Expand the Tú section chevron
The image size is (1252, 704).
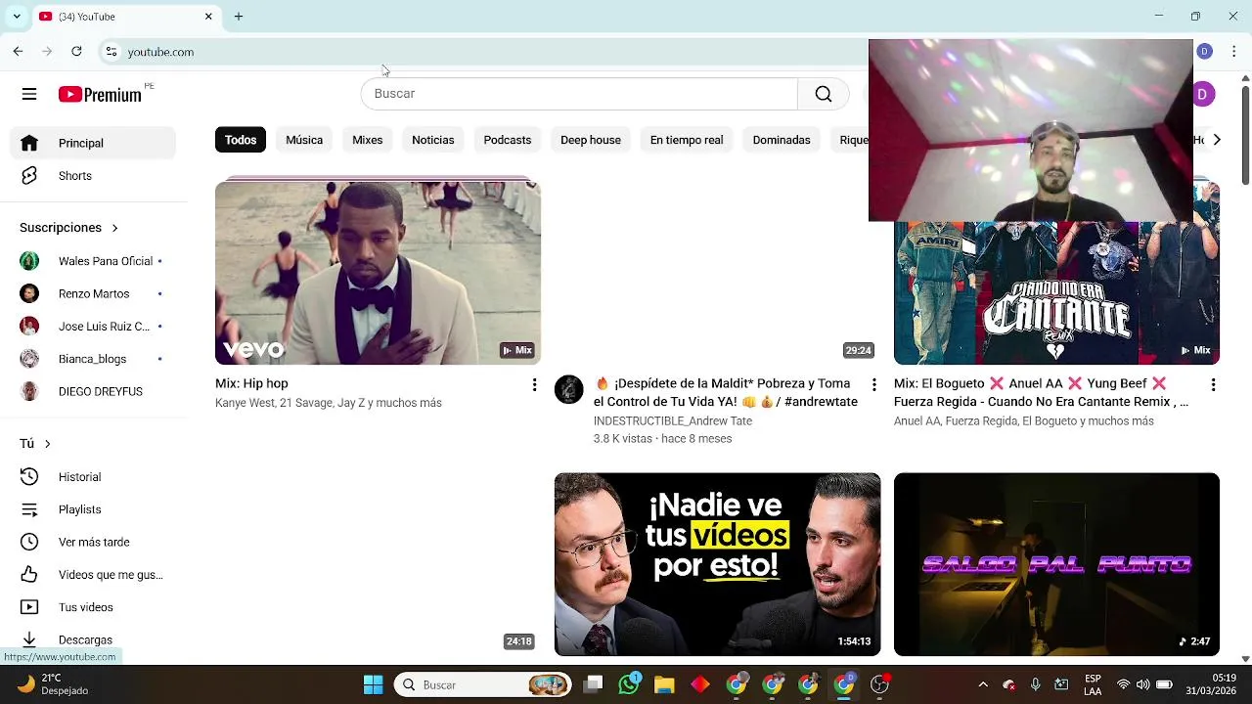click(47, 444)
